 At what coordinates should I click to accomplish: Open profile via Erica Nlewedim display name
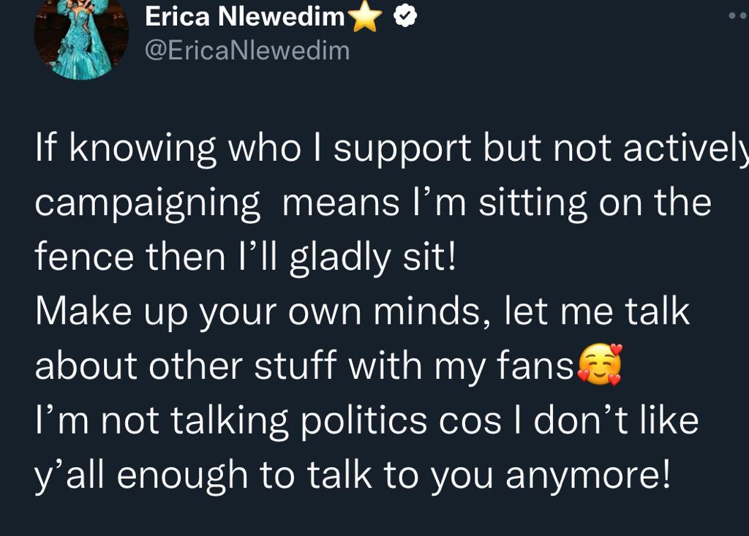244,17
